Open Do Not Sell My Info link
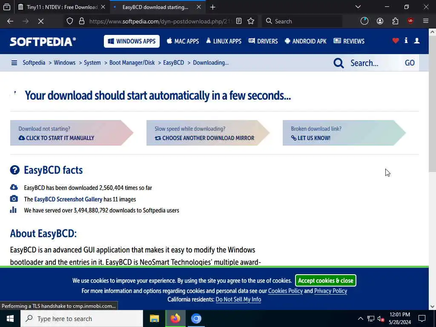 238,299
